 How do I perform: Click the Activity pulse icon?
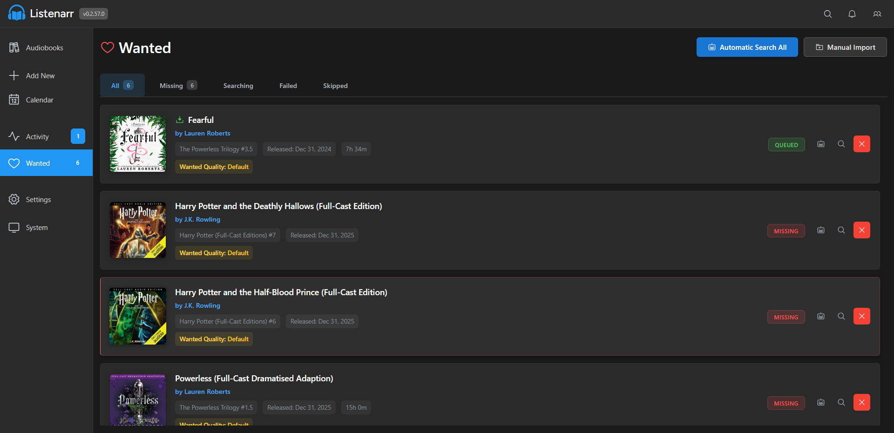(x=14, y=136)
